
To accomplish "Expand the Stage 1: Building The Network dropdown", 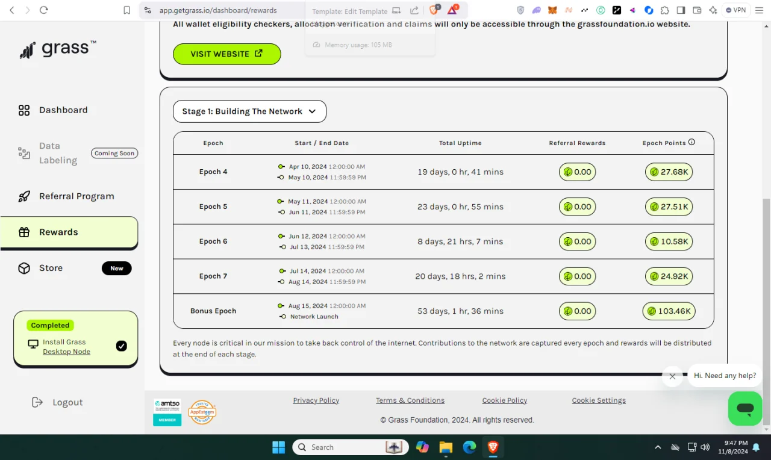I will tap(249, 111).
